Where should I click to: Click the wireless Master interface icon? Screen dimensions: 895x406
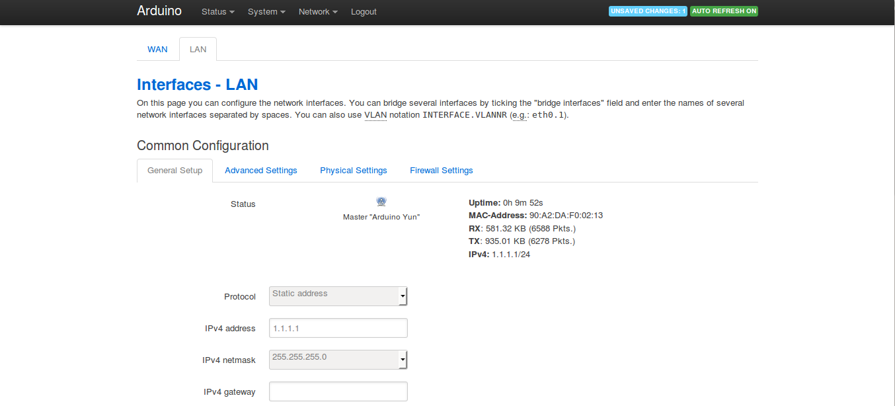pos(381,202)
